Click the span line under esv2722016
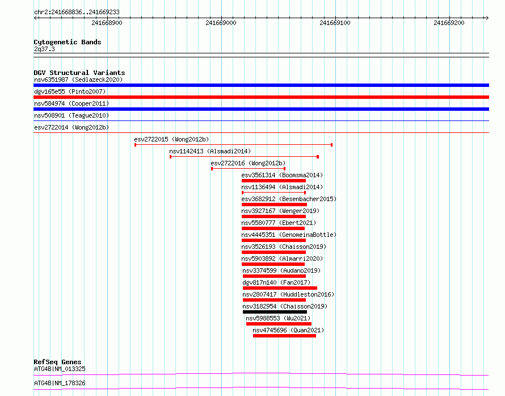This screenshot has height=396, width=505. [249, 169]
